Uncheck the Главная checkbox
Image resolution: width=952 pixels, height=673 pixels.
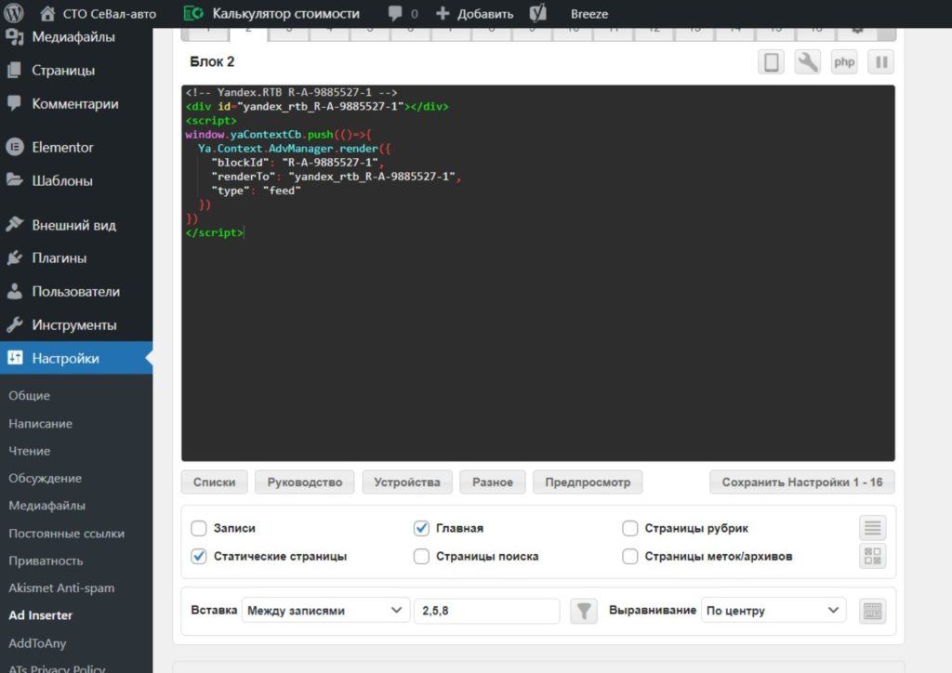pos(421,528)
